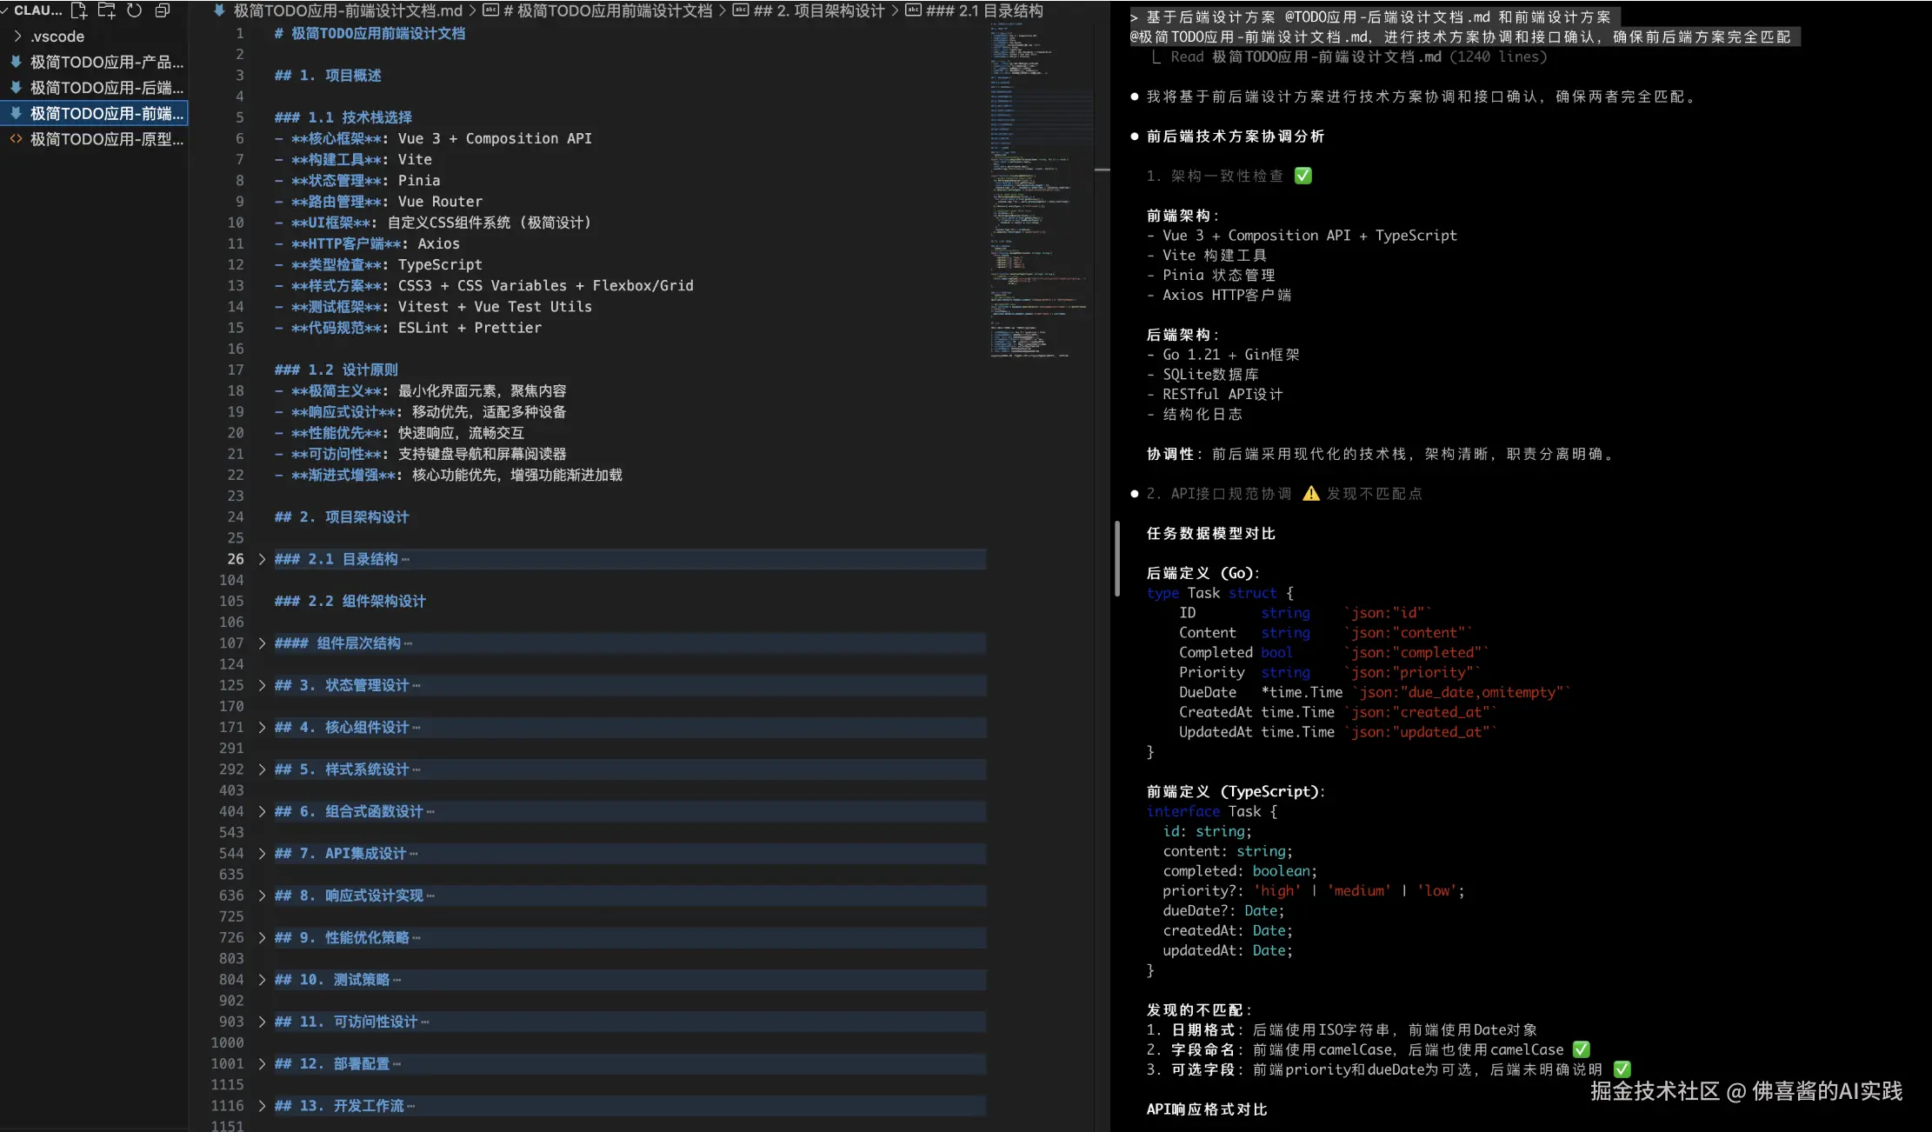
Task: Click the file name breadcrumb 前端设计文档.md
Action: tap(348, 10)
